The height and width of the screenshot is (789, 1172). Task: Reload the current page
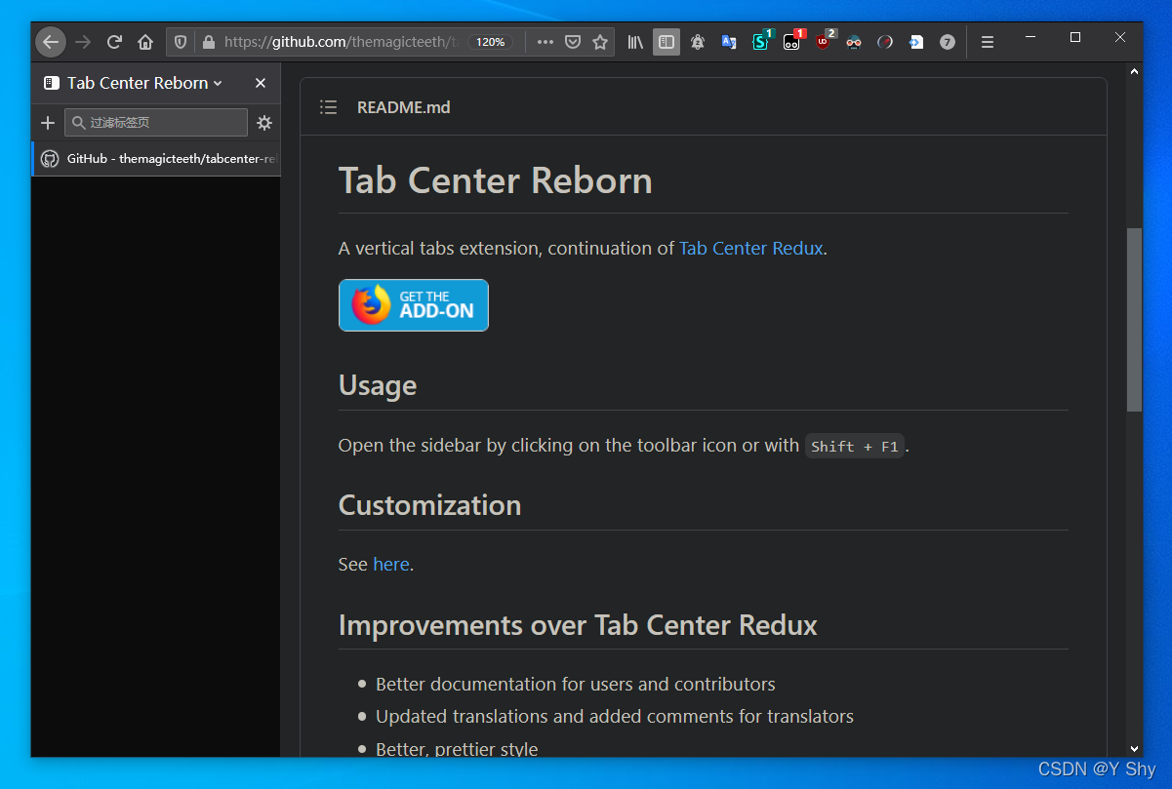(x=114, y=42)
